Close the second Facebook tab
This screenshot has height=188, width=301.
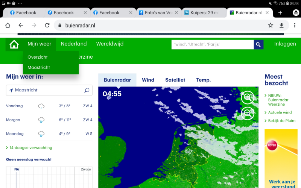pyautogui.click(x=85, y=13)
